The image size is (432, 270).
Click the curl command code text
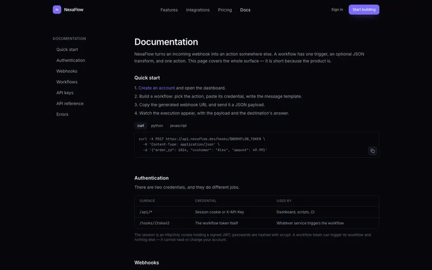click(203, 144)
